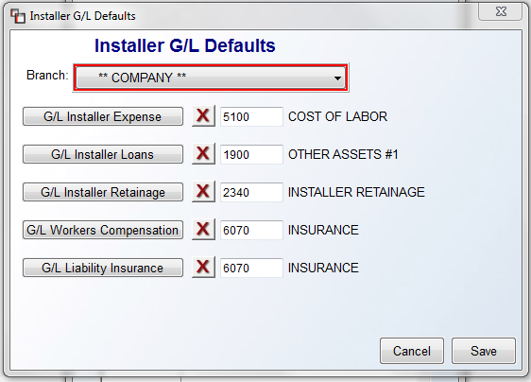The image size is (531, 382).
Task: Open G/L Installer Loans account lookup
Action: (x=103, y=154)
